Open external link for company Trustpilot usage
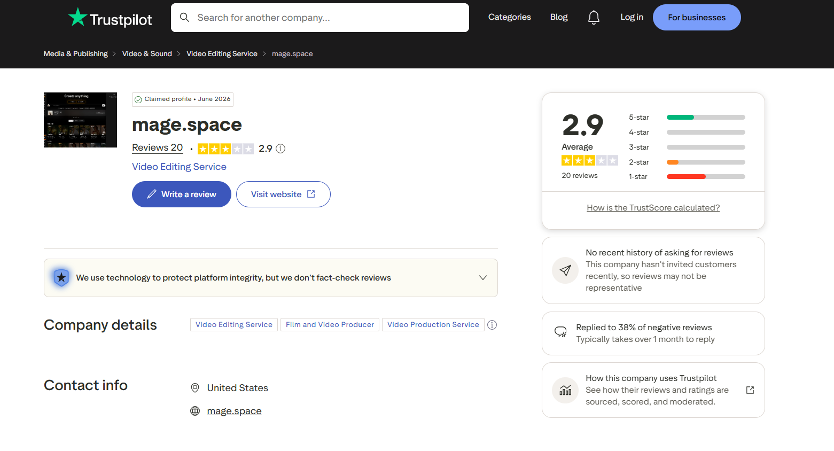834x451 pixels. 750,390
